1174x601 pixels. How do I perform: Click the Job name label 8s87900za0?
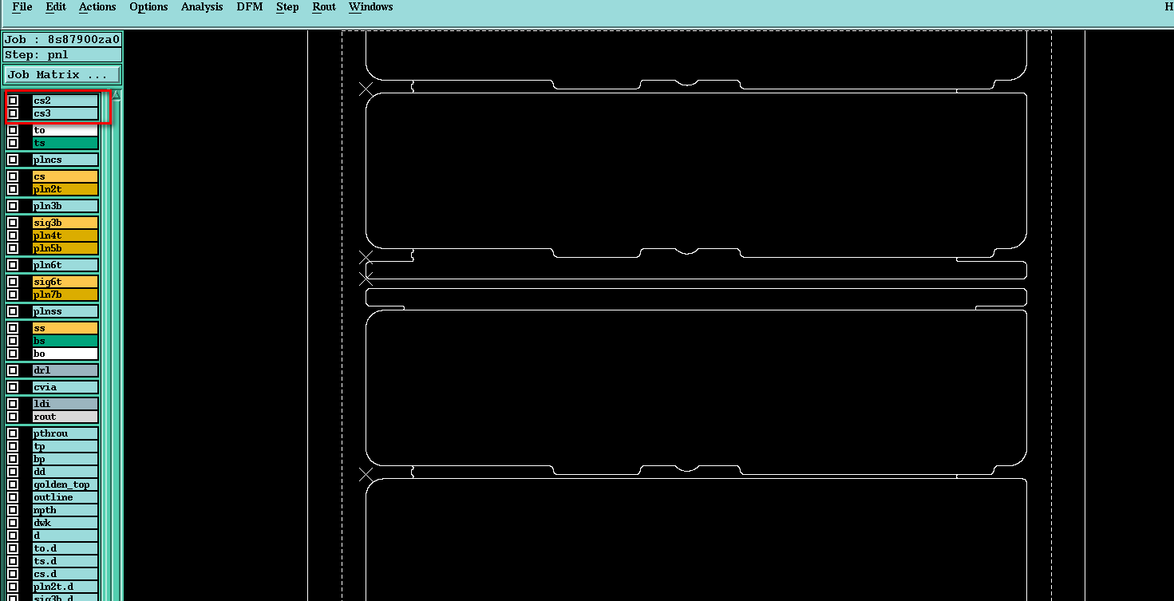(62, 39)
